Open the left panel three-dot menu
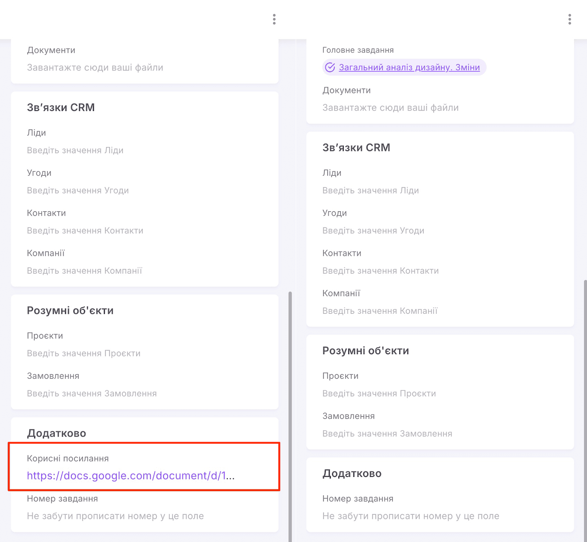This screenshot has height=542, width=587. 274,19
